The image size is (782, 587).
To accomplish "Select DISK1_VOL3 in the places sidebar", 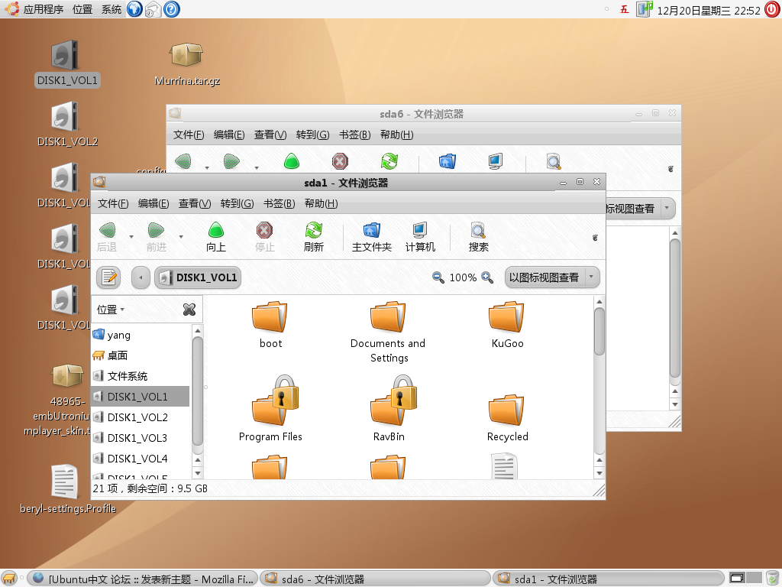I will (141, 438).
